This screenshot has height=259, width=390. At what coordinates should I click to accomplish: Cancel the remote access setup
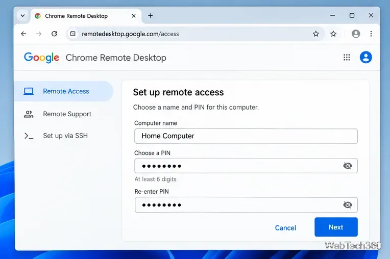[x=285, y=228]
